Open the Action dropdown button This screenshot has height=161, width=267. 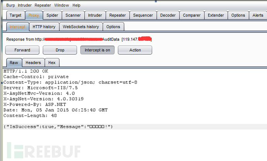tap(135, 50)
